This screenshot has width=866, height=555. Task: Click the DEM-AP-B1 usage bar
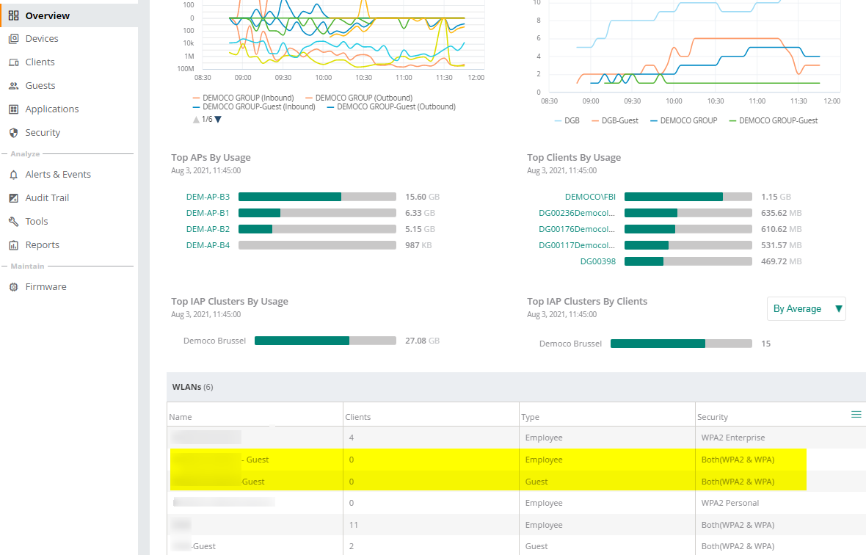coord(317,213)
